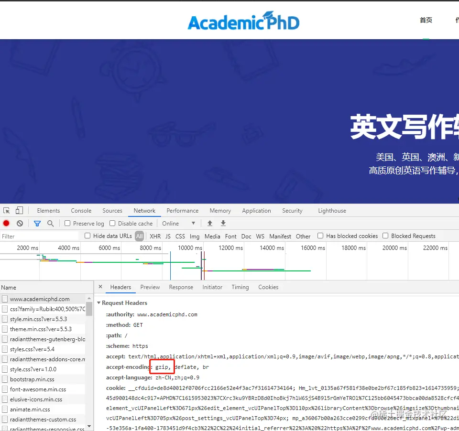Click the animate.min.css file icon

5,409
